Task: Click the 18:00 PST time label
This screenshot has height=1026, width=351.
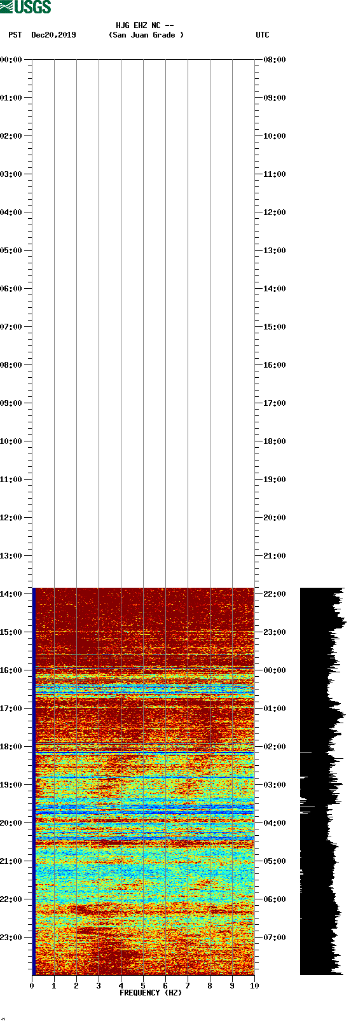Action: pyautogui.click(x=11, y=747)
